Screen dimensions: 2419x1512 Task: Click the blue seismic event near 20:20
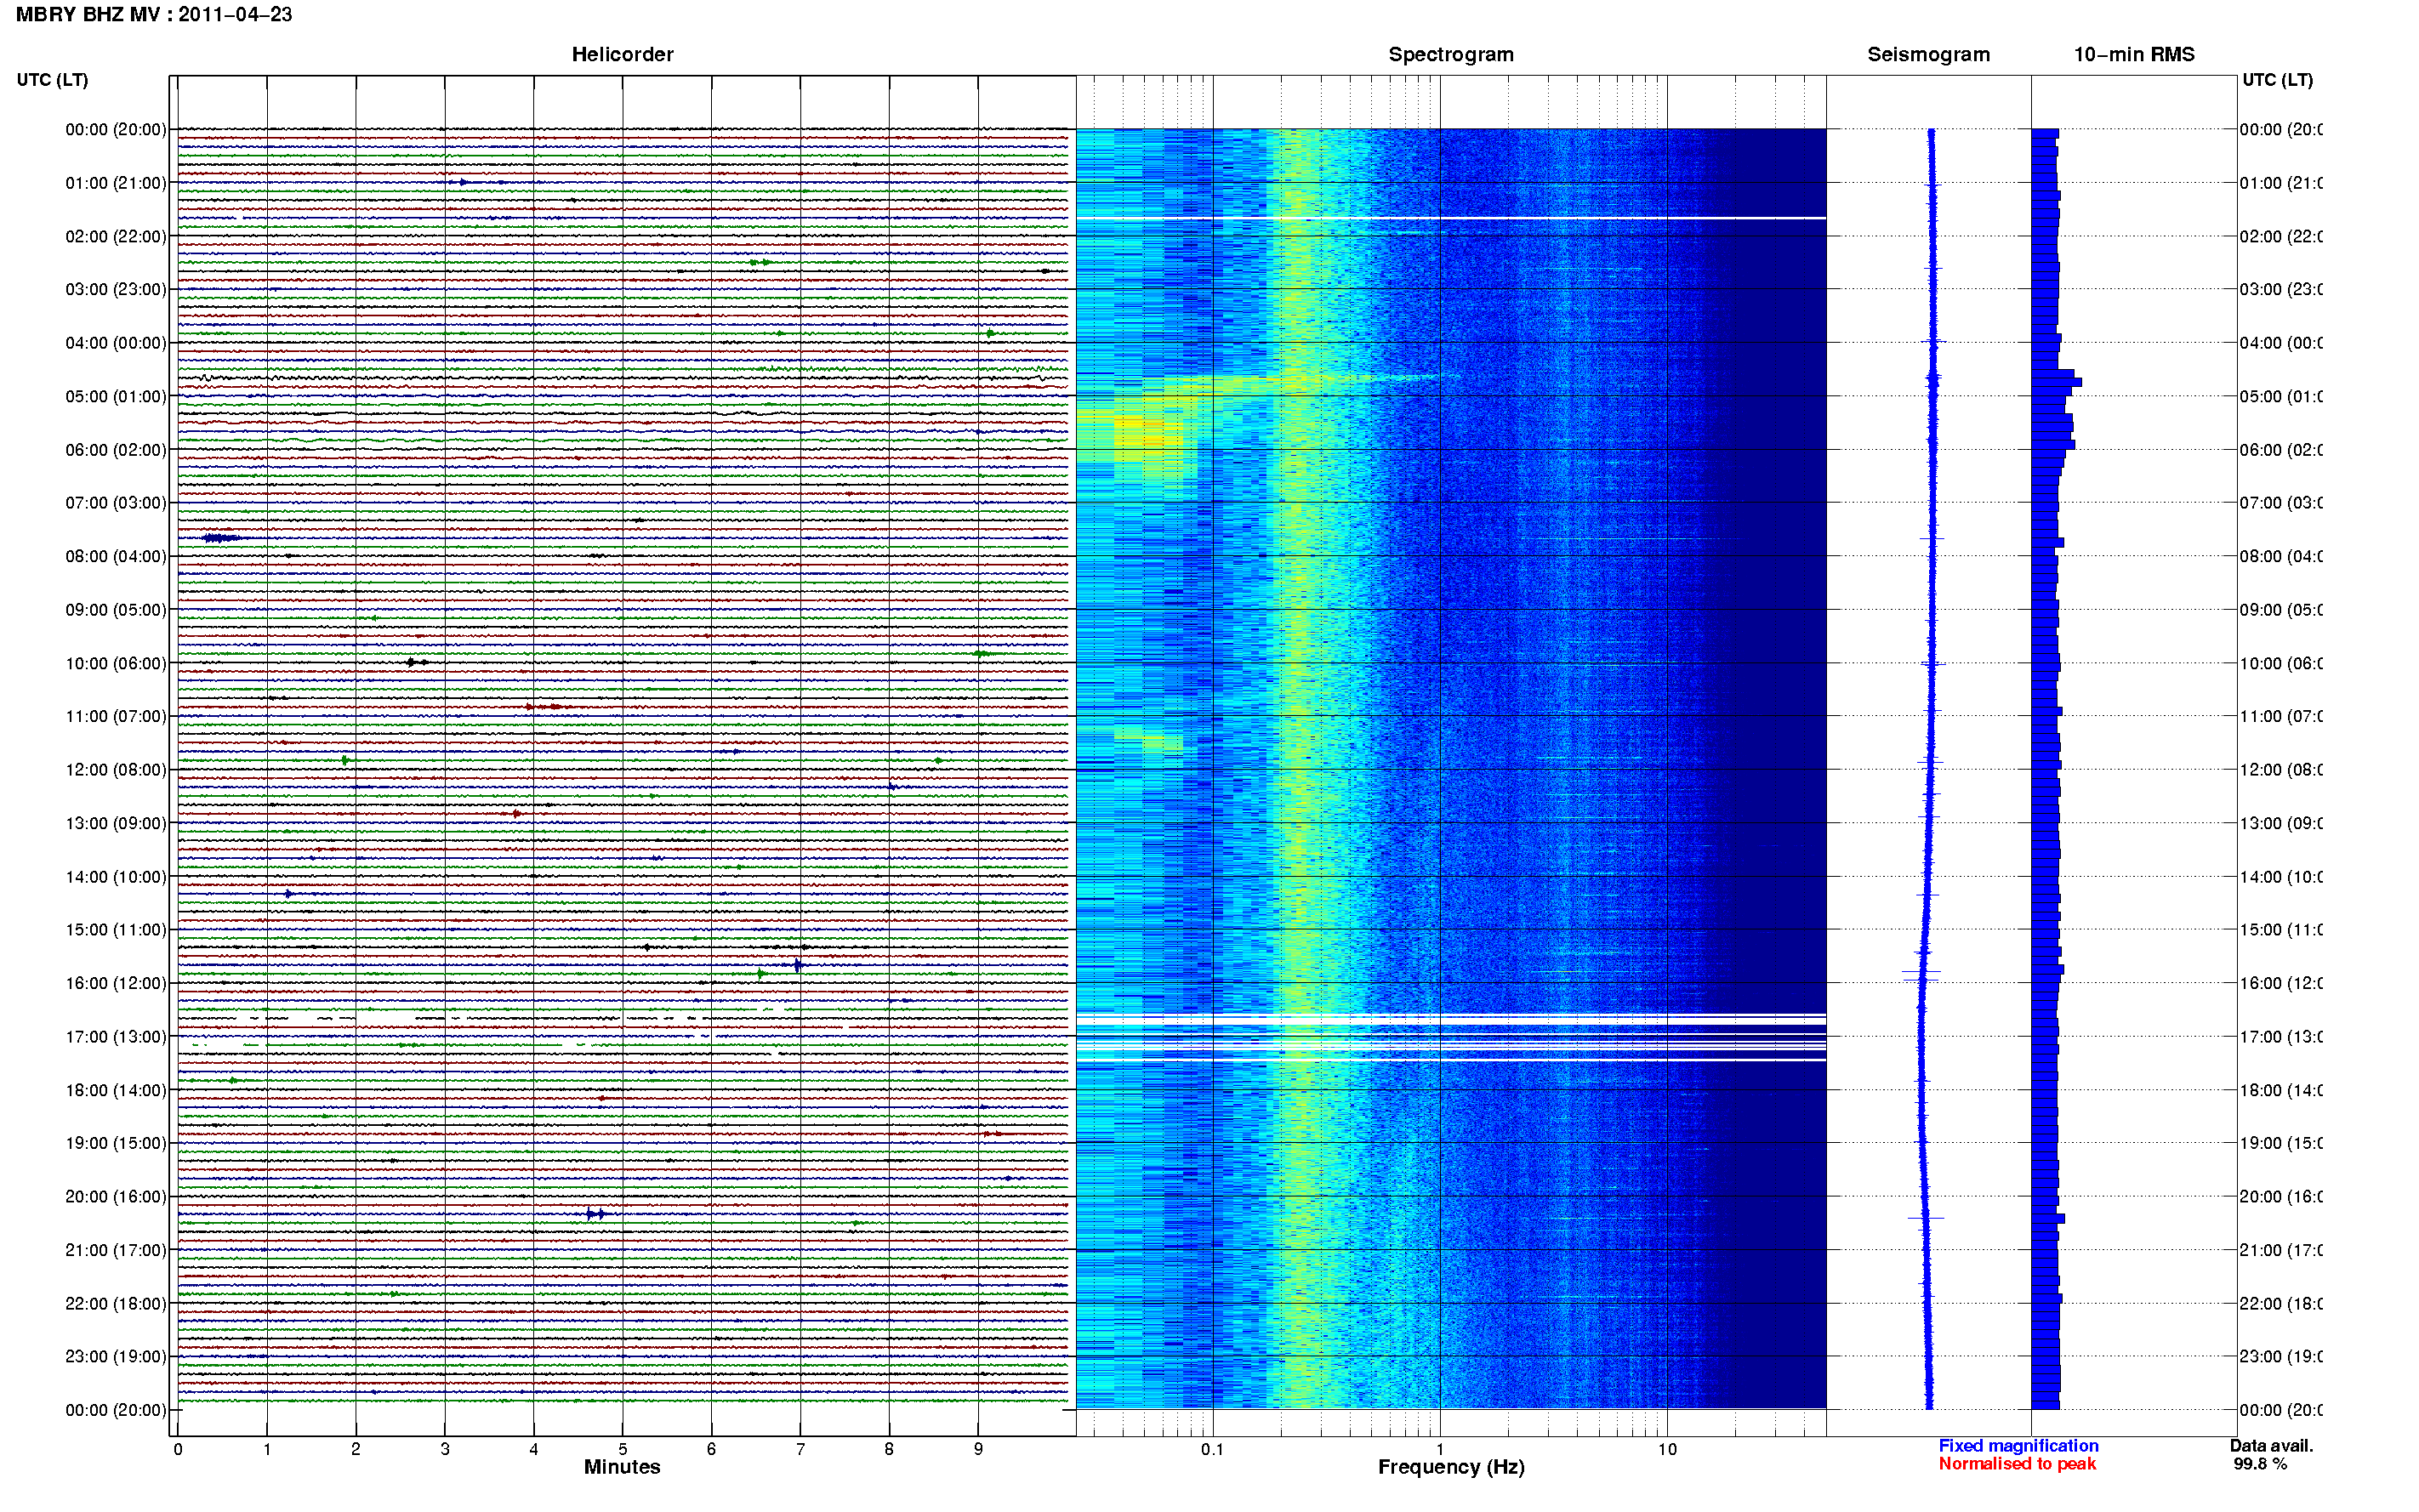pyautogui.click(x=596, y=1214)
